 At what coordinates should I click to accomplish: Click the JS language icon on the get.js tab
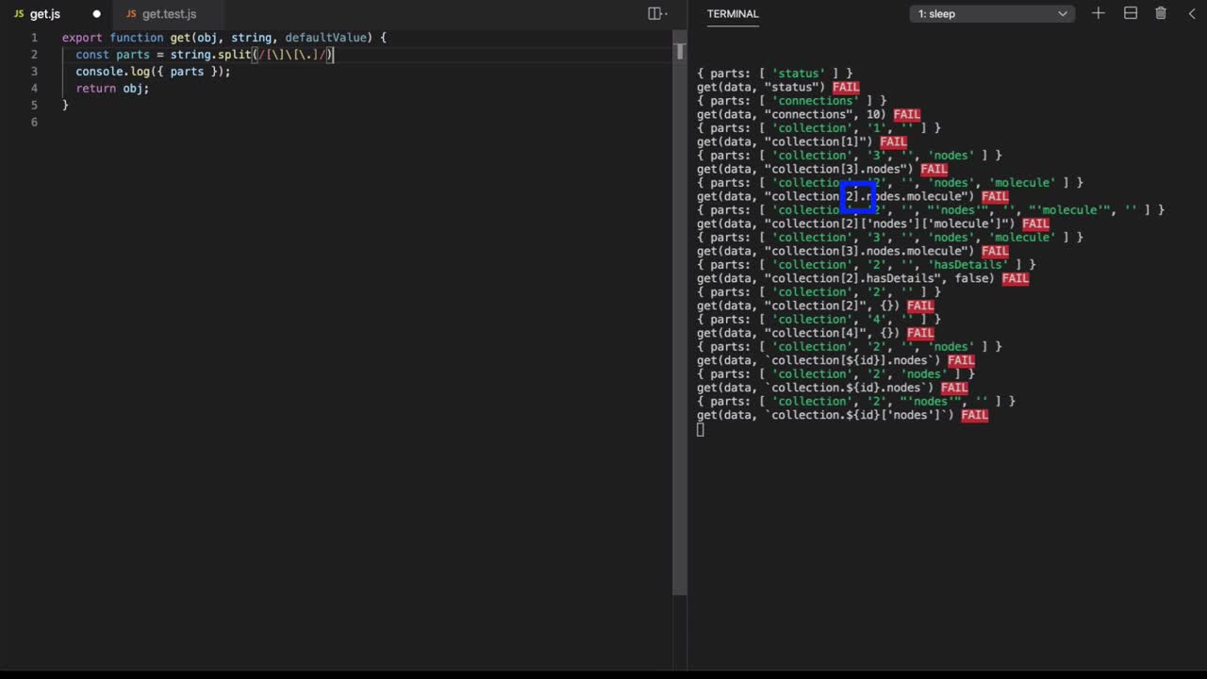tap(18, 13)
